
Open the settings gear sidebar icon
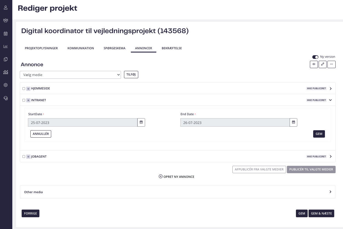tap(5, 85)
